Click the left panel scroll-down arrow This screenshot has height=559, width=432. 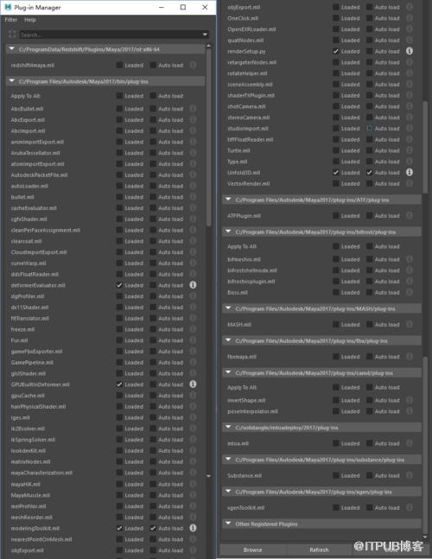(x=208, y=476)
